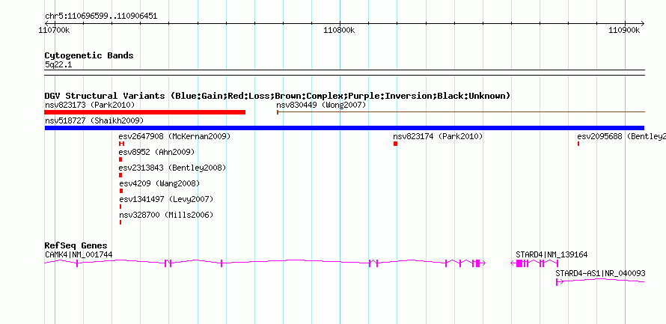
Task: Click the 110900k ruler tick label
Action: [624, 31]
